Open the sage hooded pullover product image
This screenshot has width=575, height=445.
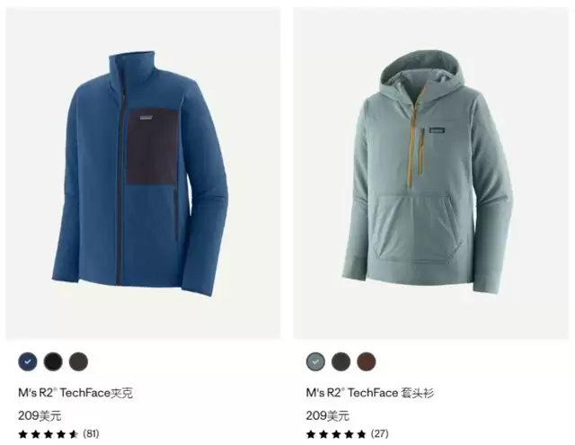pyautogui.click(x=431, y=174)
